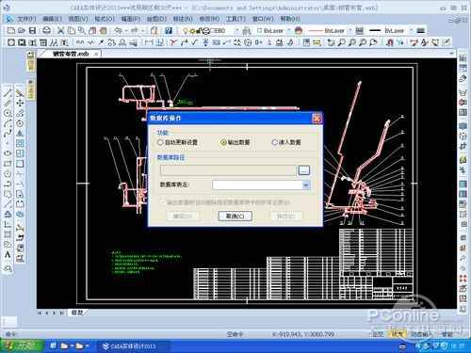Open the first ByLayer color dropdown
The width and height of the screenshot is (471, 353).
tap(289, 31)
